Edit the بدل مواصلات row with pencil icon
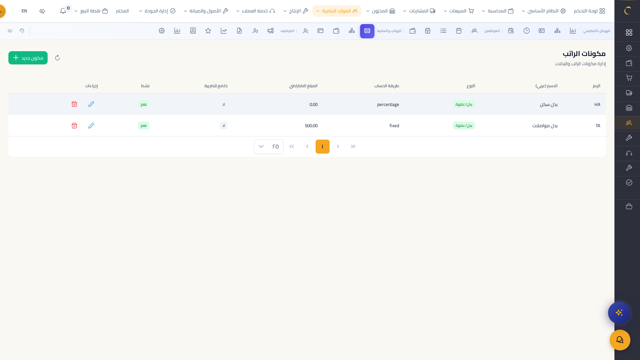Viewport: 640px width, 360px height. pyautogui.click(x=91, y=126)
